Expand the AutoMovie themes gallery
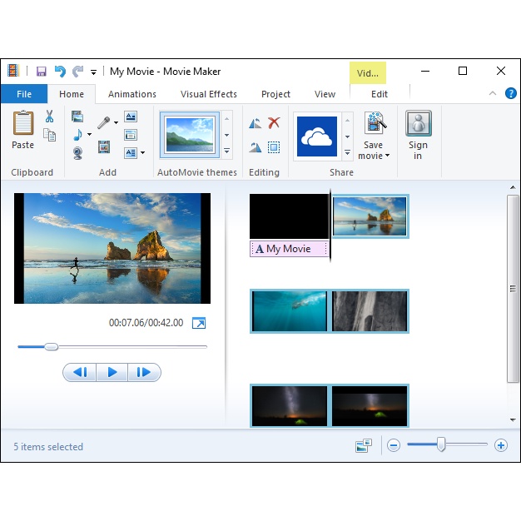This screenshot has height=521, width=521. pos(226,151)
